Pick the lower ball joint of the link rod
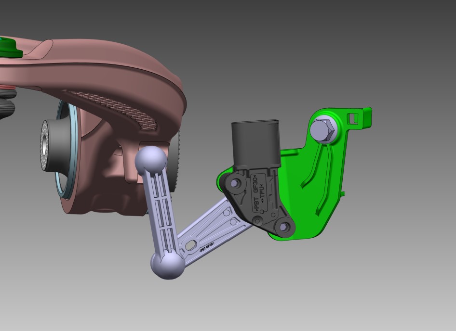Image resolution: width=456 pixels, height=331 pixels. 168,264
